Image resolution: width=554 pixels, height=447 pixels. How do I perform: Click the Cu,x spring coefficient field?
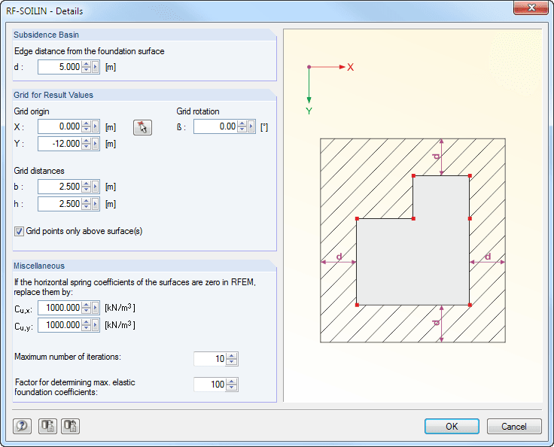(x=59, y=308)
